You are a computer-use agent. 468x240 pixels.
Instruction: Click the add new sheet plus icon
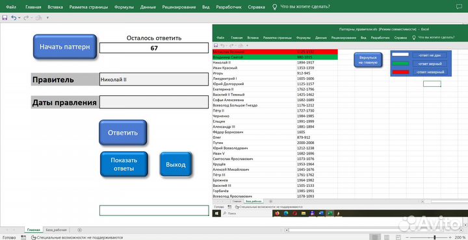coord(79,230)
